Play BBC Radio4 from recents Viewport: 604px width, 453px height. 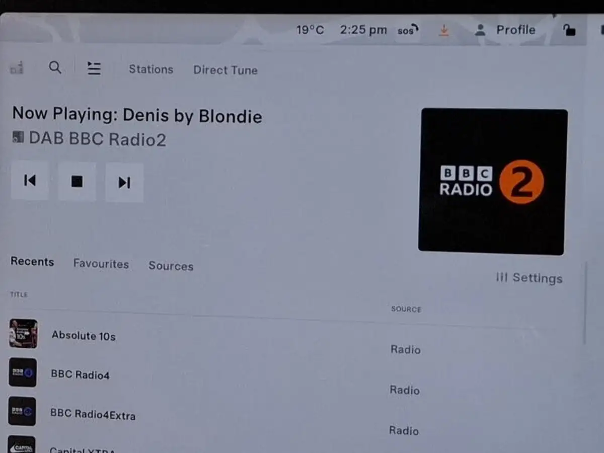pyautogui.click(x=80, y=374)
